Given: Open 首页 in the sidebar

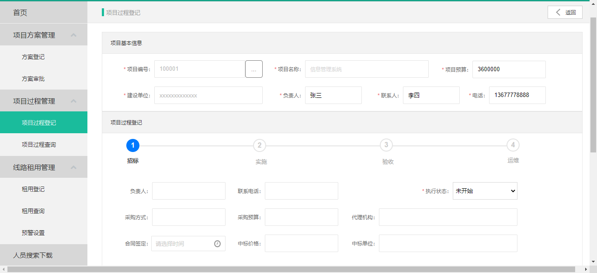Looking at the screenshot, I should point(44,13).
